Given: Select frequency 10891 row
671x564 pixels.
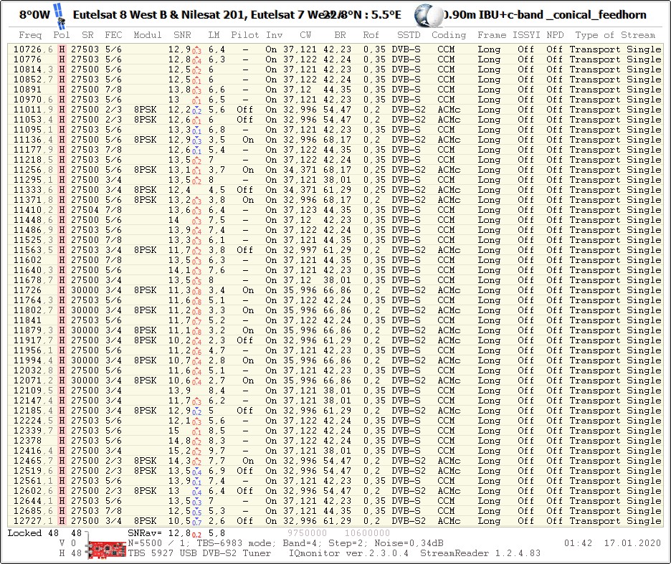Looking at the screenshot, I should pyautogui.click(x=335, y=90).
